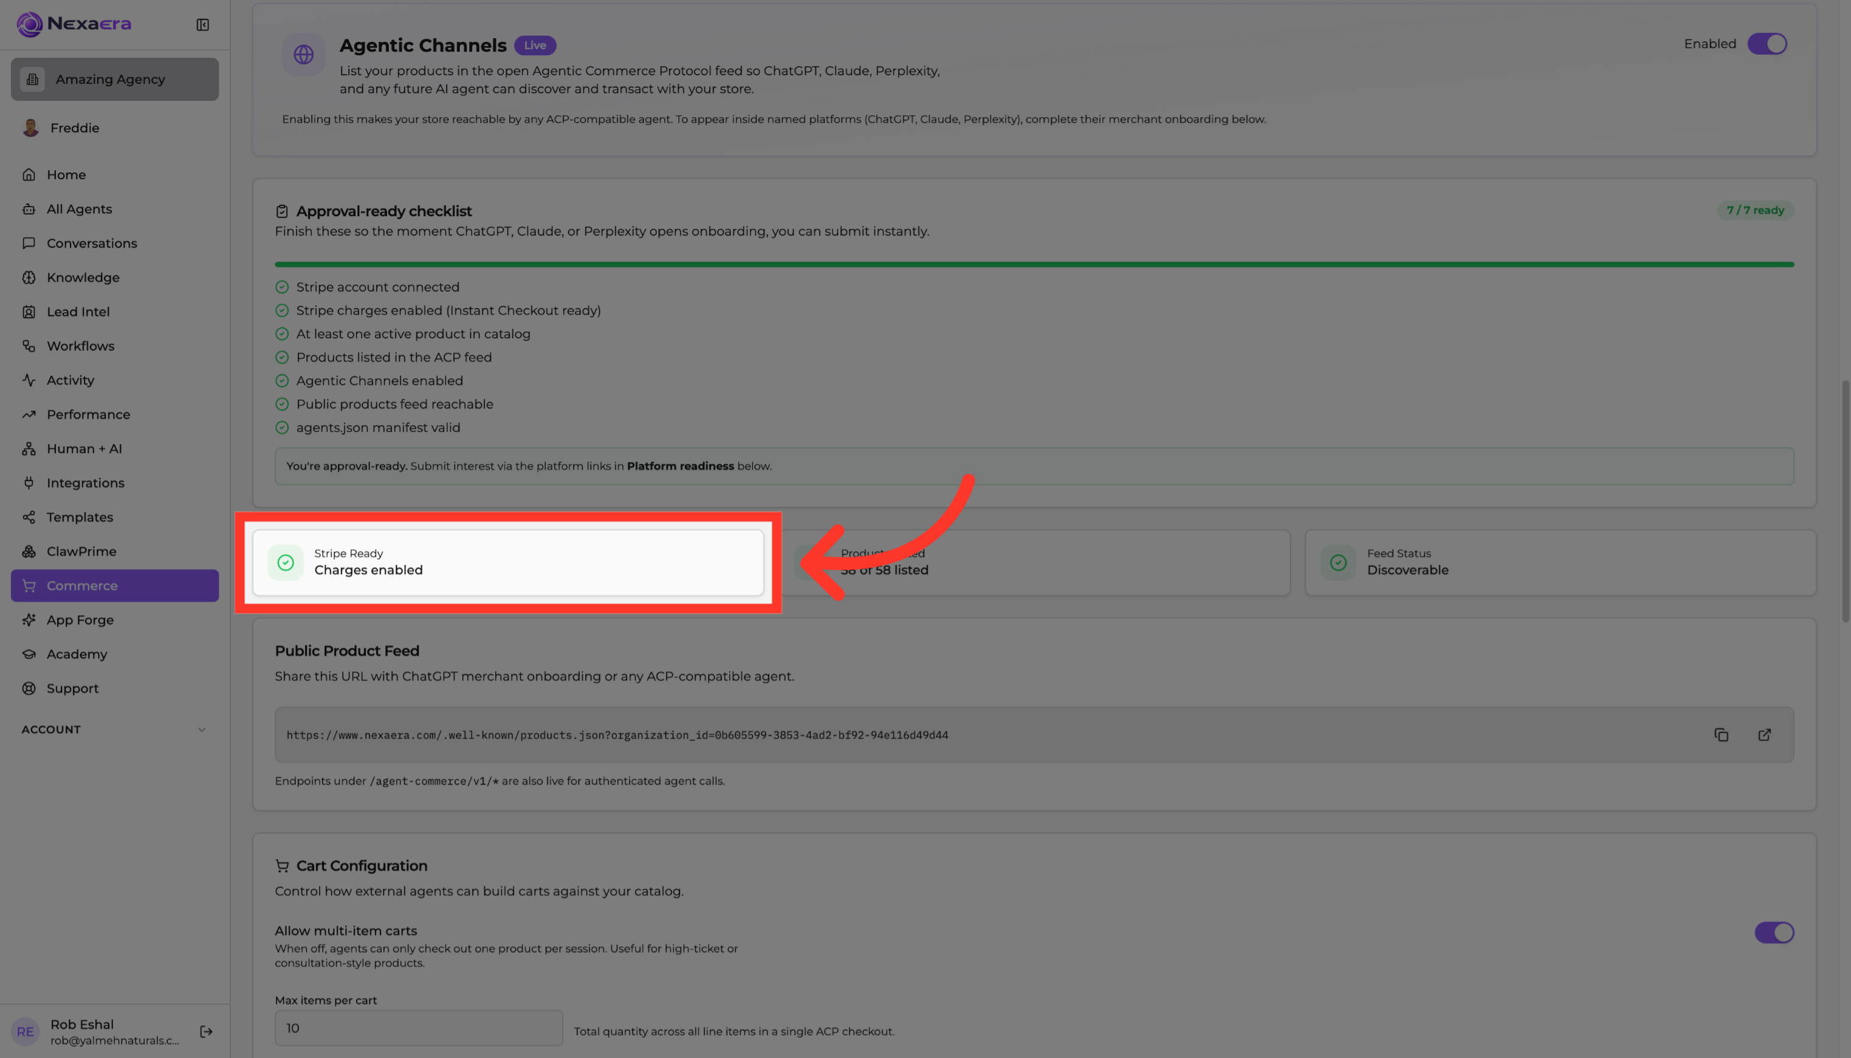Select the Commerce cart menu item
This screenshot has width=1851, height=1058.
115,585
